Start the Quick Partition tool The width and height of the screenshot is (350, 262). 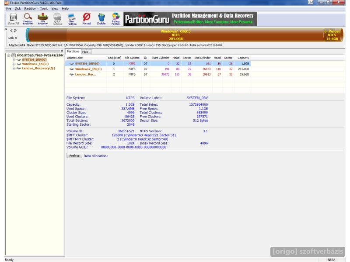pos(57,19)
